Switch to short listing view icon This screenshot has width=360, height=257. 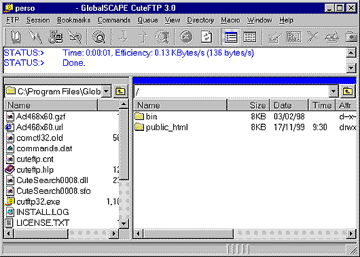click(x=250, y=37)
